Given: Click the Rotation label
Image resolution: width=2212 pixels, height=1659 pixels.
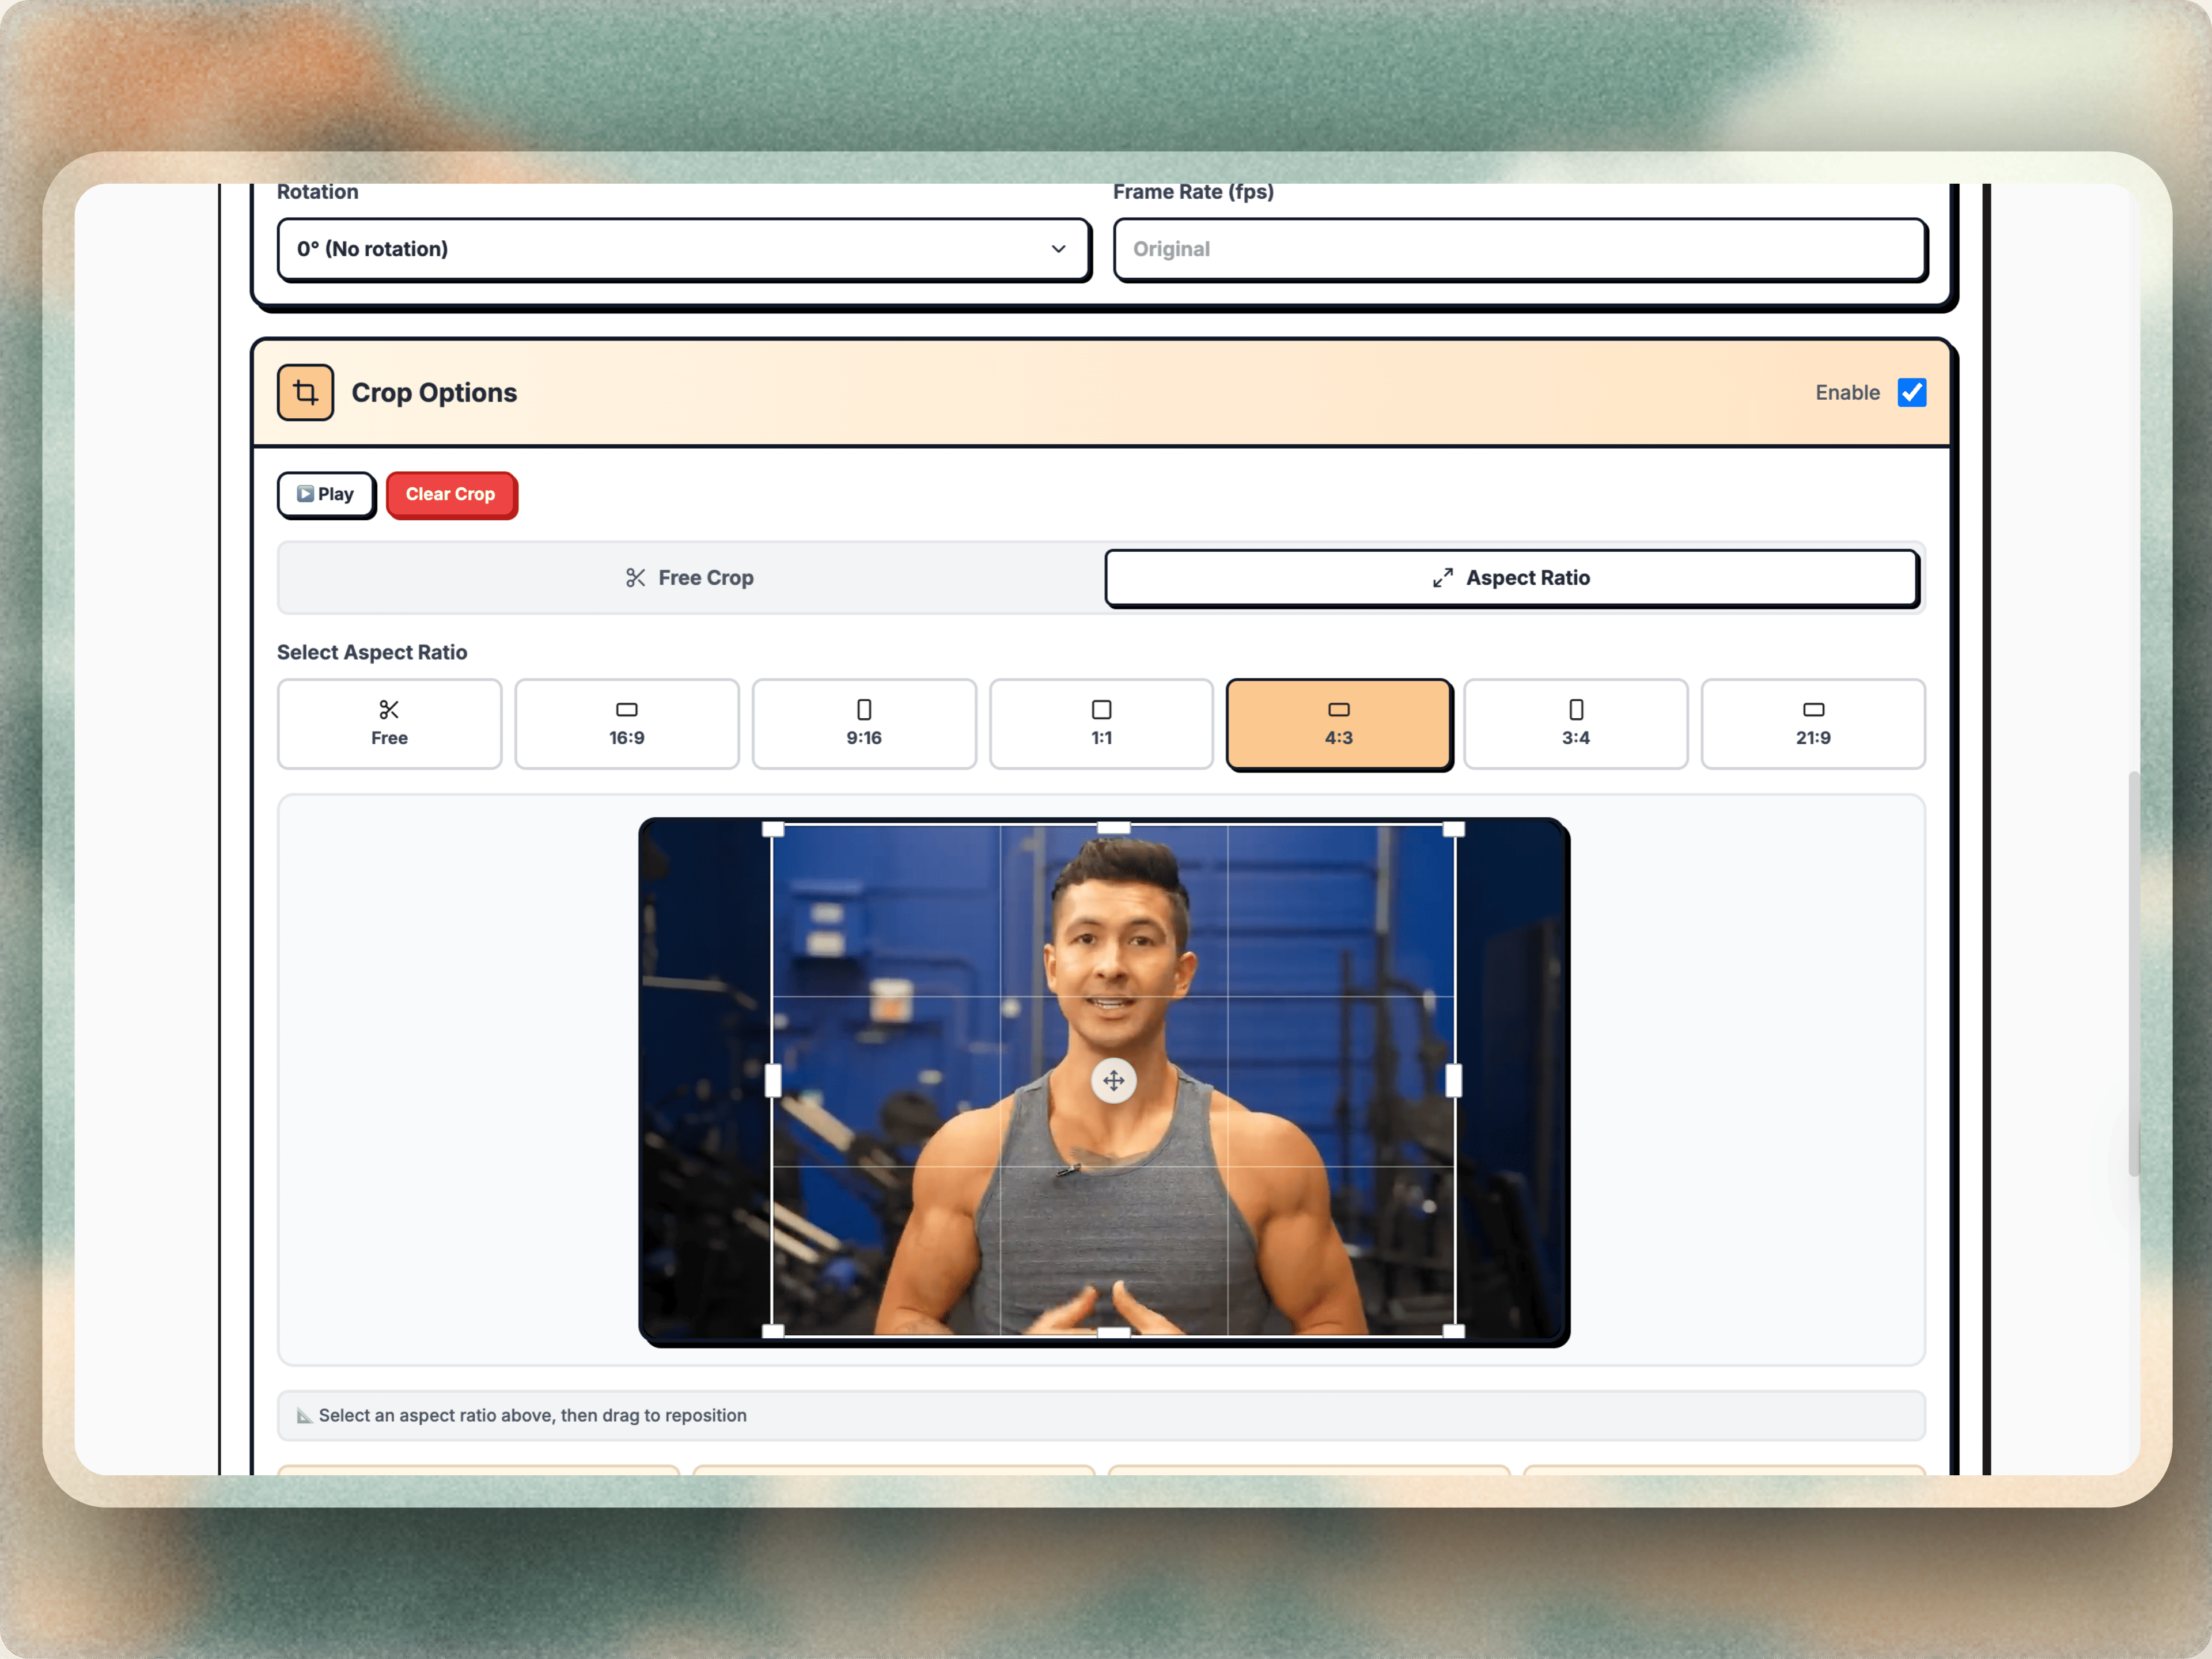Looking at the screenshot, I should click(x=317, y=192).
